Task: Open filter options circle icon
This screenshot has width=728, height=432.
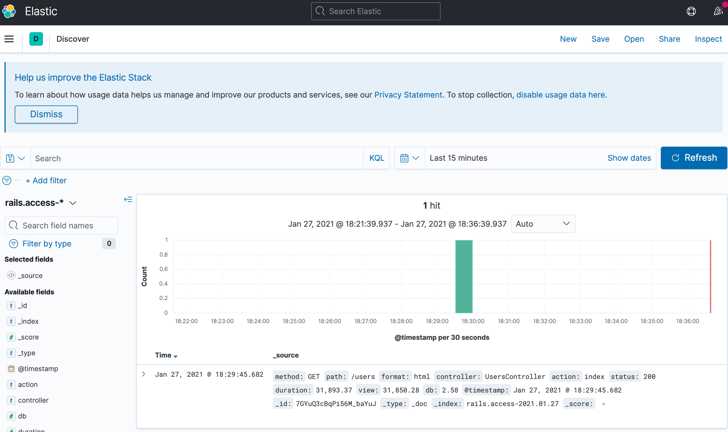Action: click(x=7, y=180)
